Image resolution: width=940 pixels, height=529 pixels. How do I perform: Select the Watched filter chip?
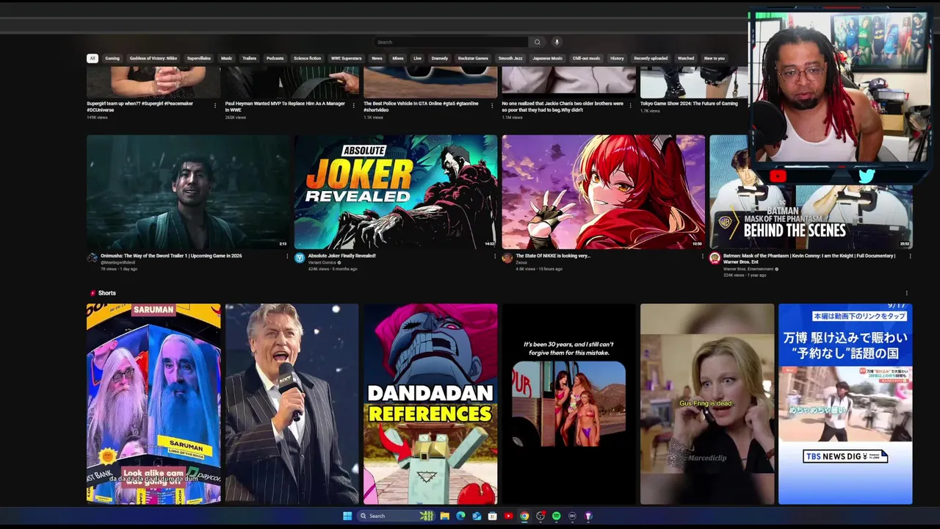(x=686, y=58)
